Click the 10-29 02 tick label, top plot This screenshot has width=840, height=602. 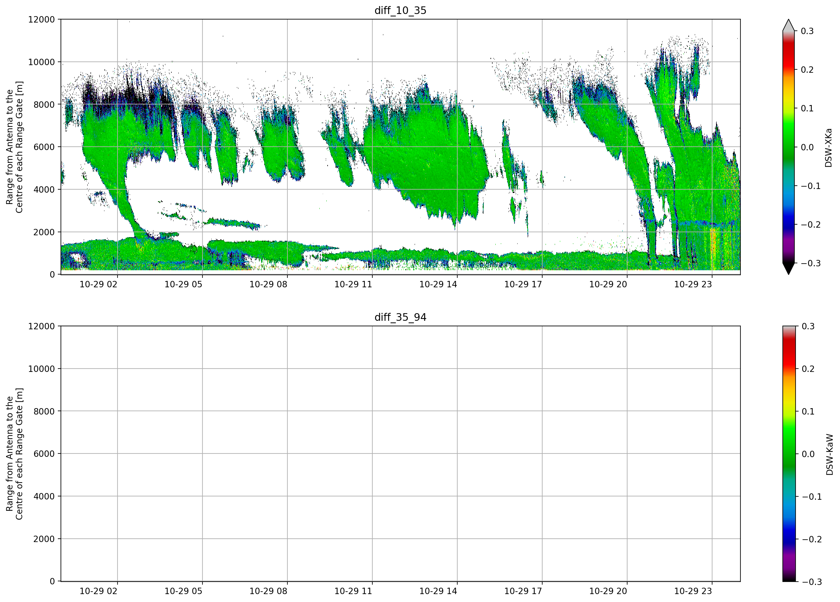click(x=99, y=284)
